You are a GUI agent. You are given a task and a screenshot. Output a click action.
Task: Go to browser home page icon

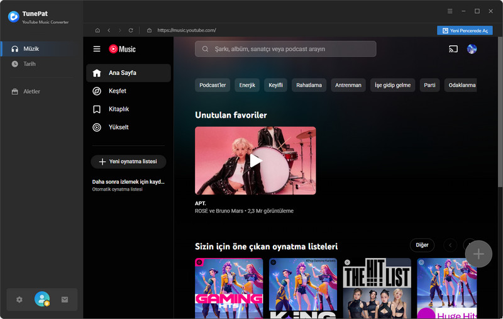(97, 30)
